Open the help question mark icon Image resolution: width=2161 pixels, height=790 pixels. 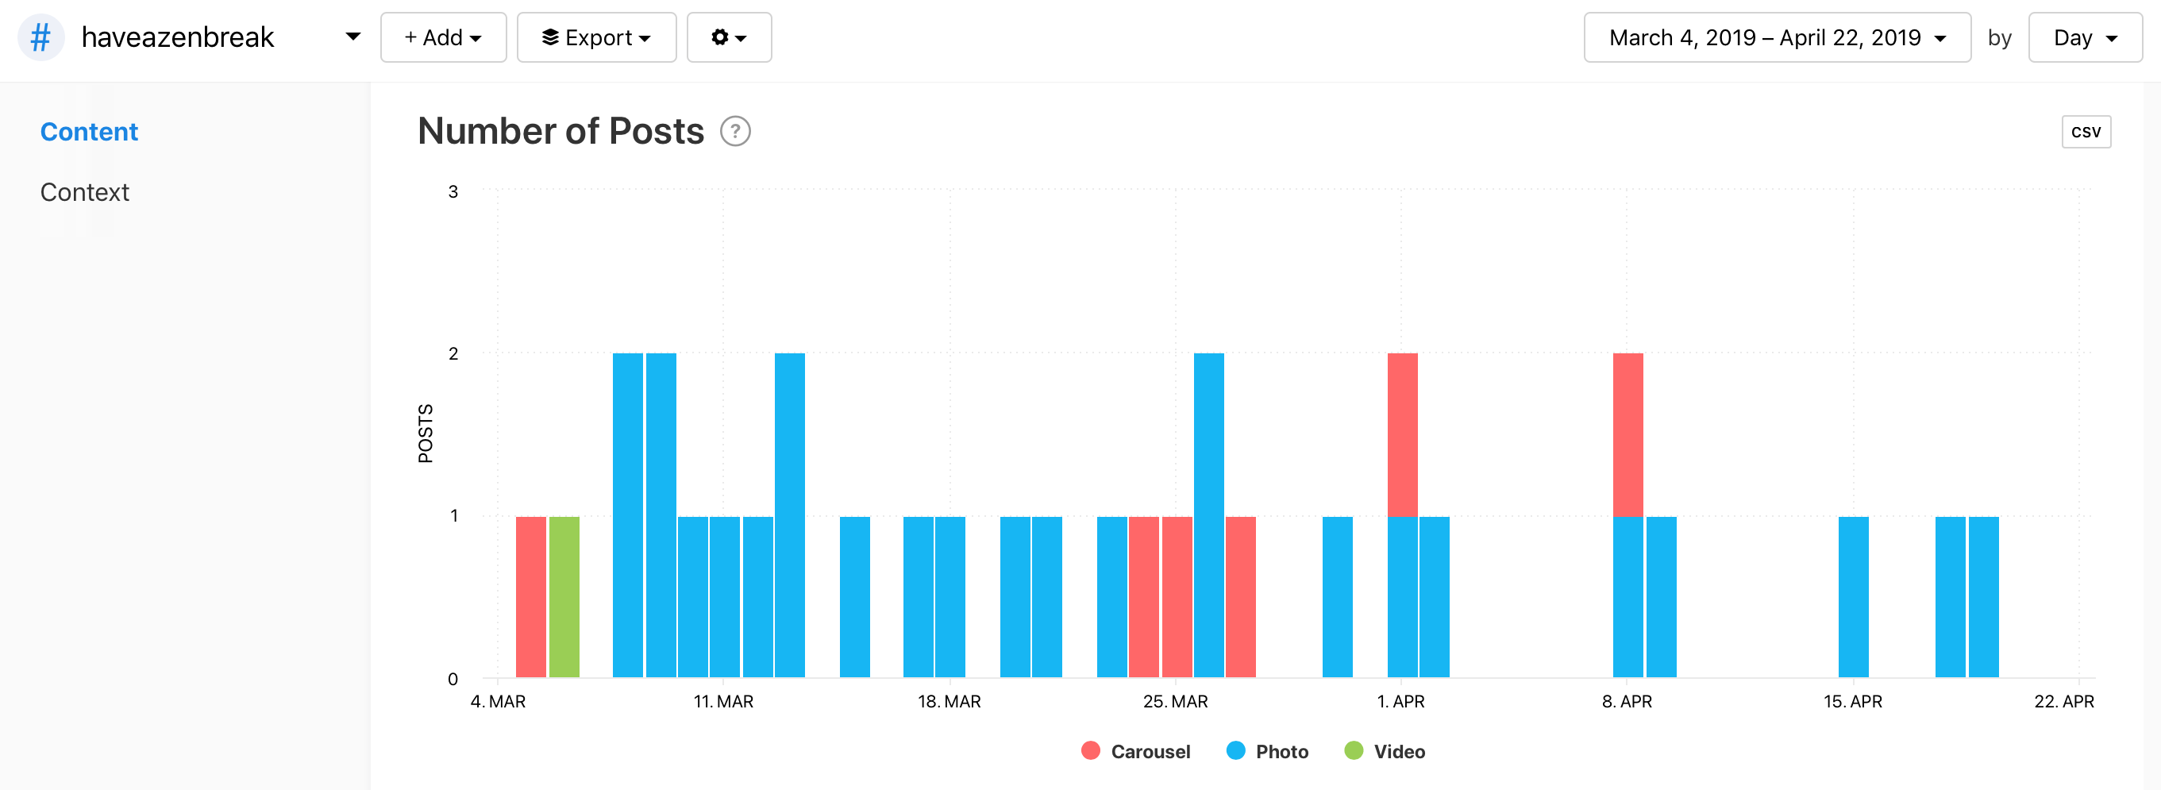click(735, 132)
